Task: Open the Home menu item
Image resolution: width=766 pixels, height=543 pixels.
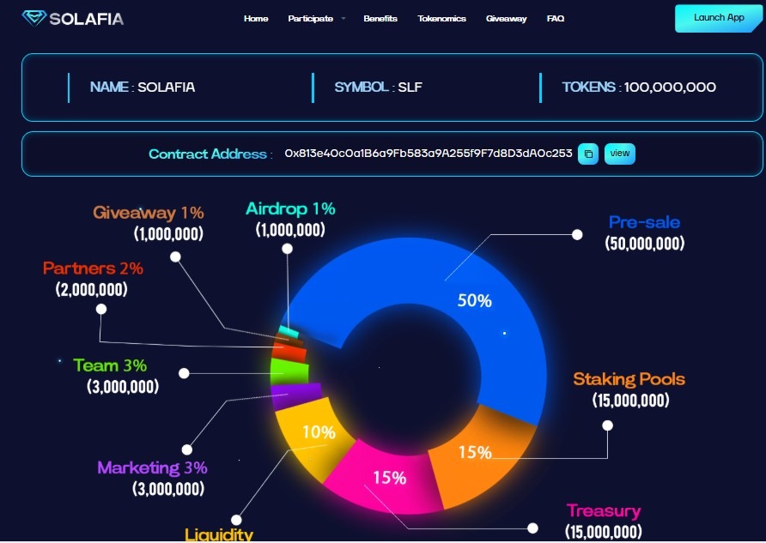Action: (x=256, y=19)
